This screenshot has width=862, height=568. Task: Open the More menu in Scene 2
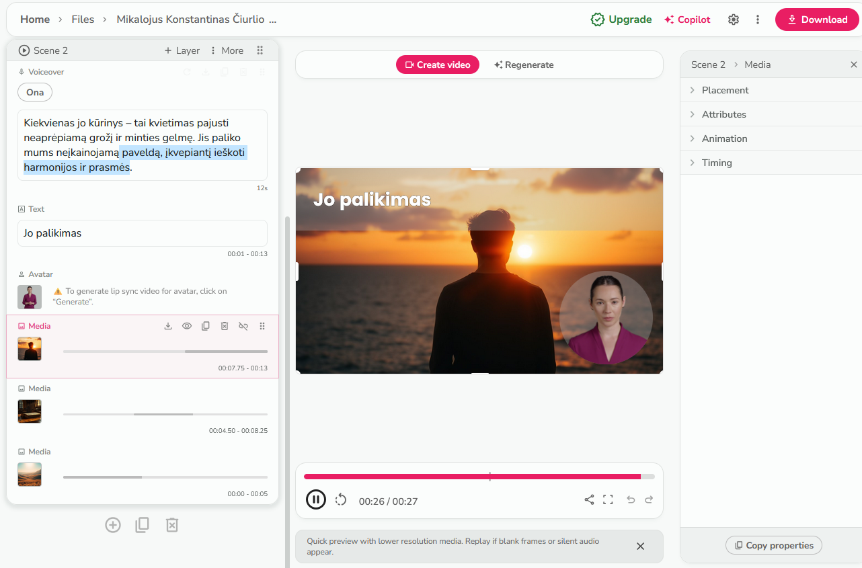227,50
